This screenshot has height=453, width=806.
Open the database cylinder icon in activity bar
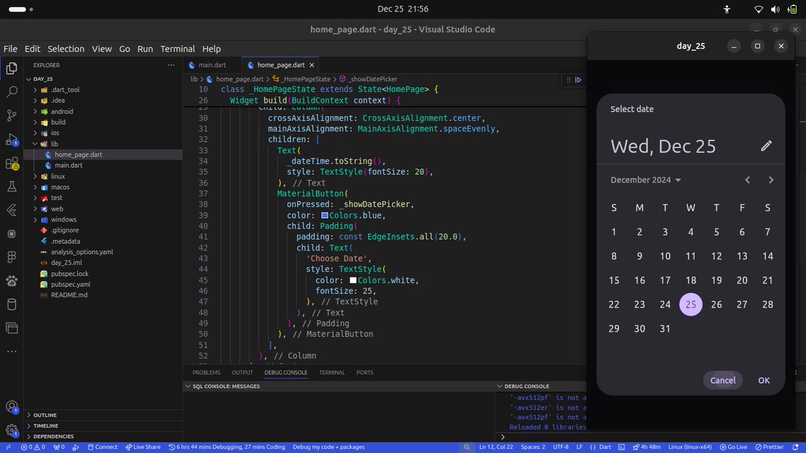(x=11, y=304)
